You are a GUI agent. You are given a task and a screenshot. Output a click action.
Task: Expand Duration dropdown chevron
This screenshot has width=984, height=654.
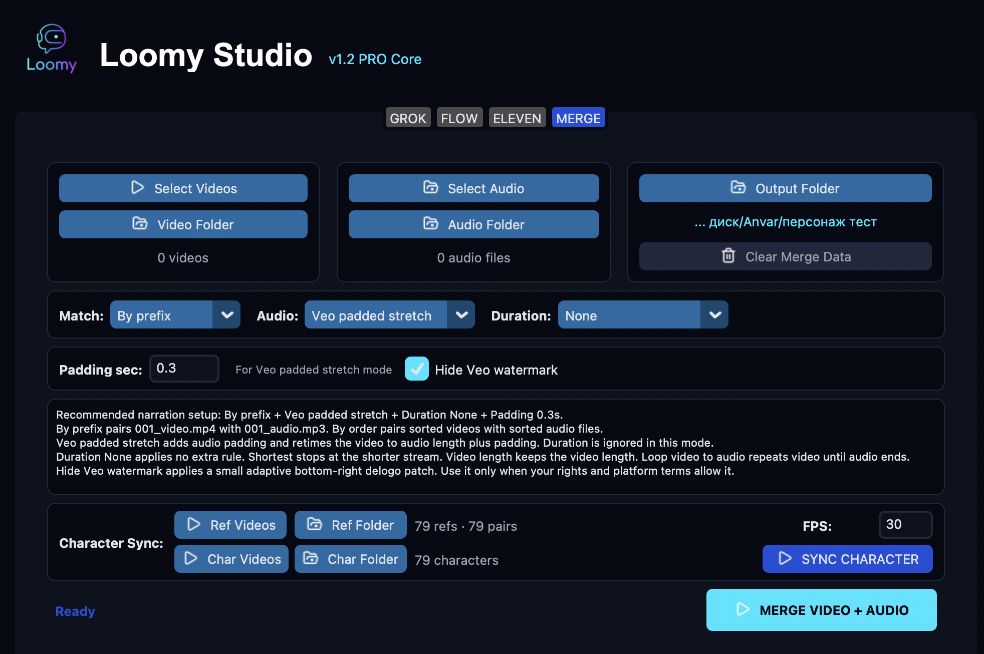(x=715, y=315)
